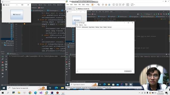This screenshot has width=170, height=95.
Task: Open the ShutDown.java editor tab in VM
Action: 123,17
